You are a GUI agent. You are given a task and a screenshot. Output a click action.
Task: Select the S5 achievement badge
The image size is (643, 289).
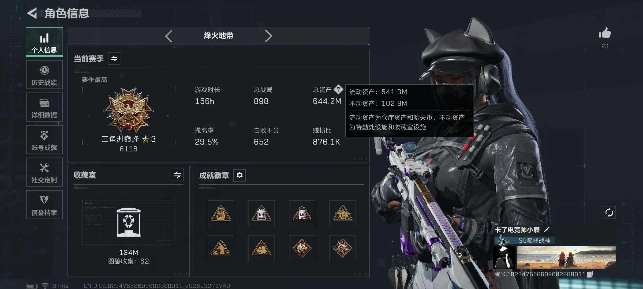[221, 213]
